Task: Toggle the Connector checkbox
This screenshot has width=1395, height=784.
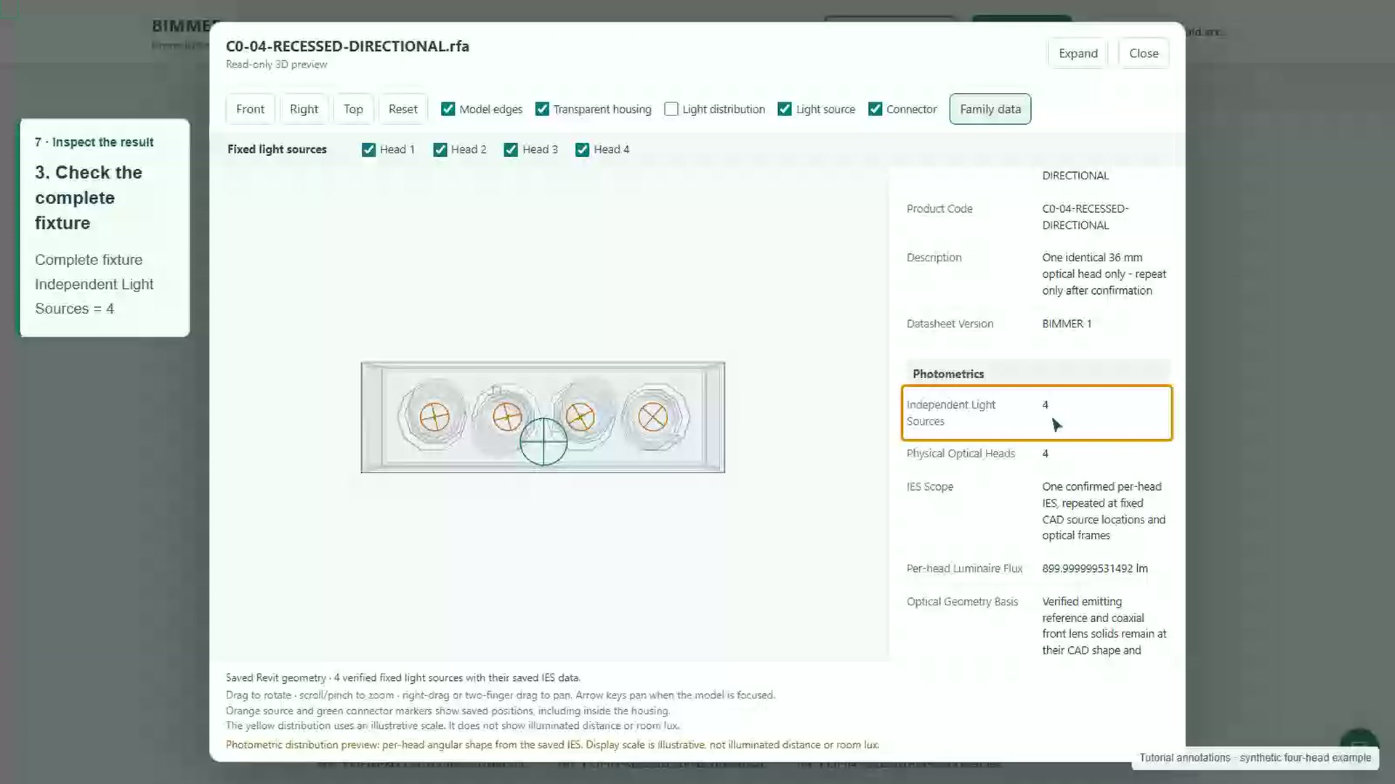Action: (x=876, y=109)
